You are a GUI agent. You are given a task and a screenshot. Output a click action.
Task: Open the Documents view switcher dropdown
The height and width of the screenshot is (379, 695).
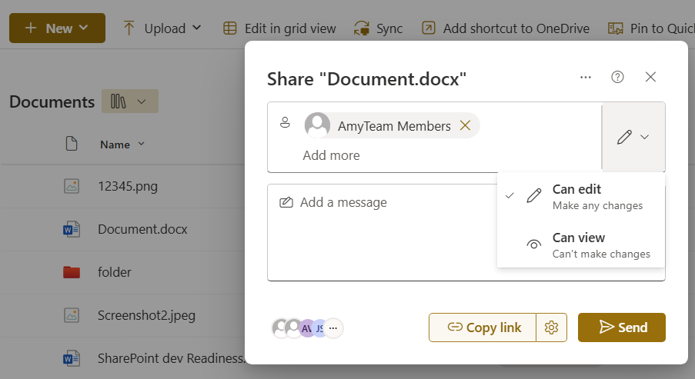[x=130, y=101]
